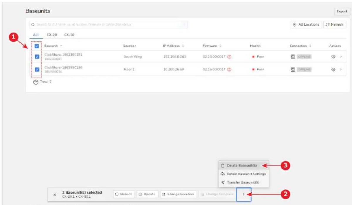352x205 pixels.
Task: Click the All Locations pin icon
Action: (x=295, y=25)
